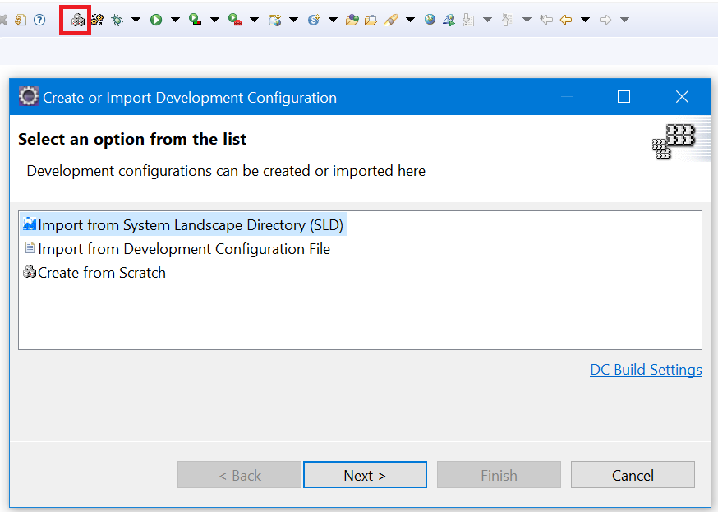718x512 pixels.
Task: Click the disabled < Back button
Action: click(240, 475)
